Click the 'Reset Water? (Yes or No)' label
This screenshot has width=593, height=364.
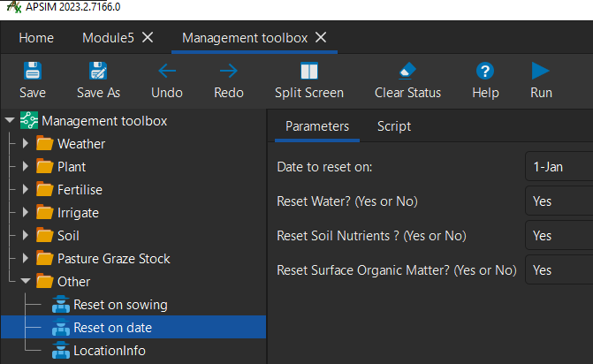pos(347,201)
